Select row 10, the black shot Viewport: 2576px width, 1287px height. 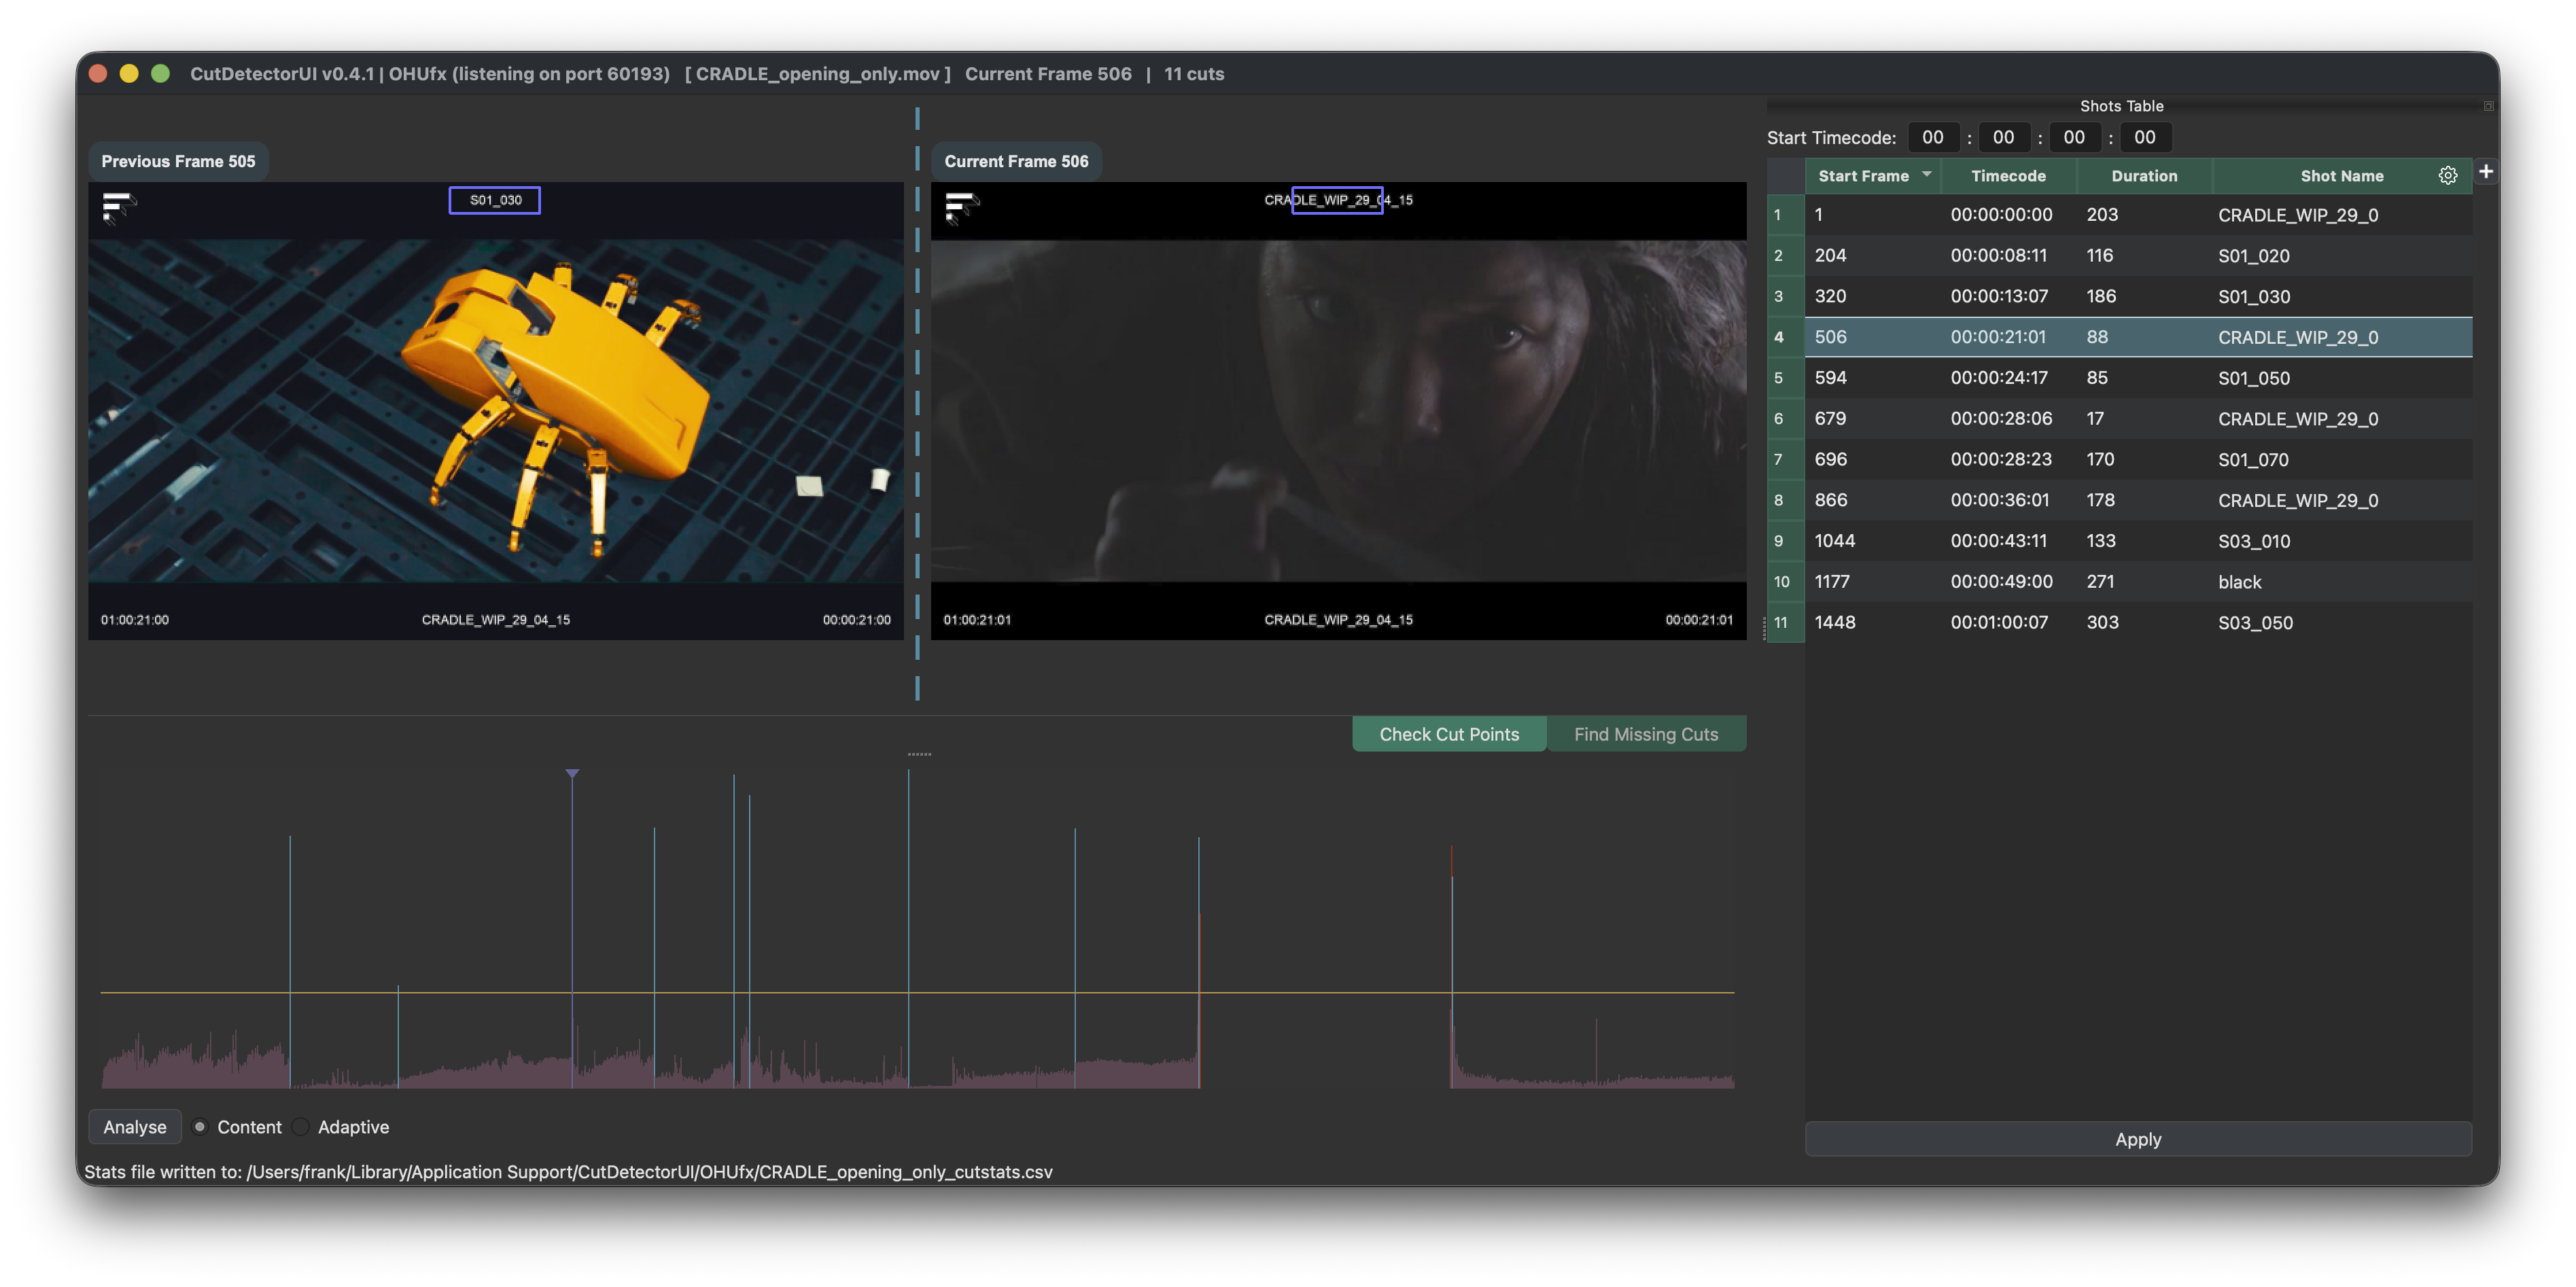(2138, 581)
